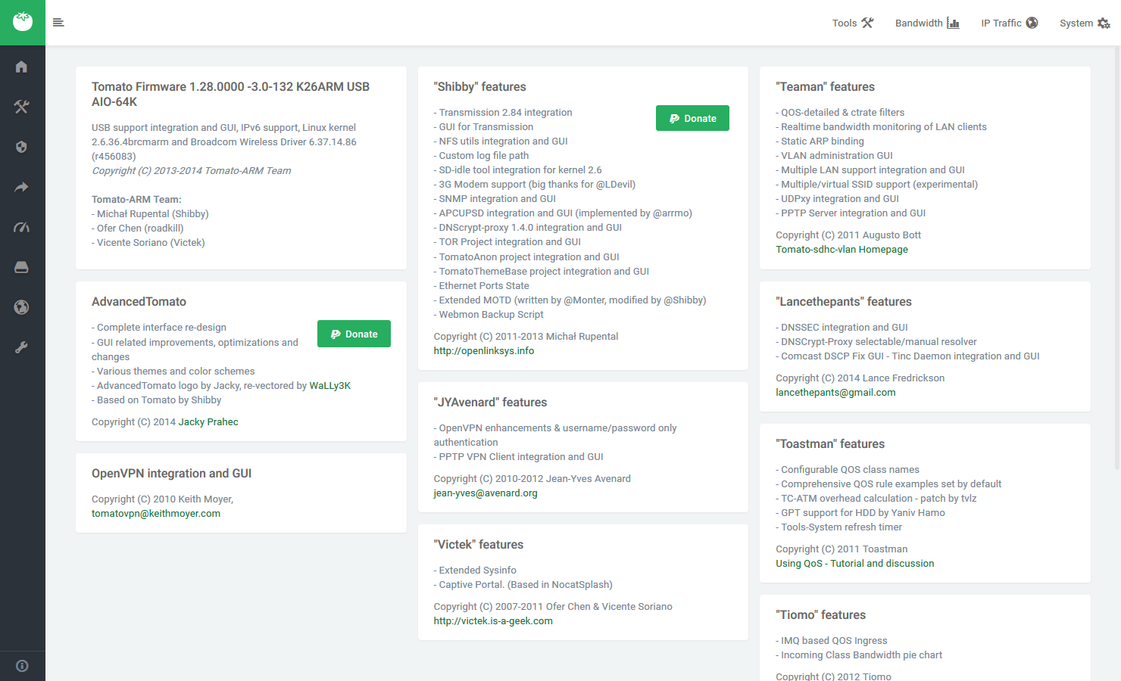Click Donate button in Shibby features card

692,118
